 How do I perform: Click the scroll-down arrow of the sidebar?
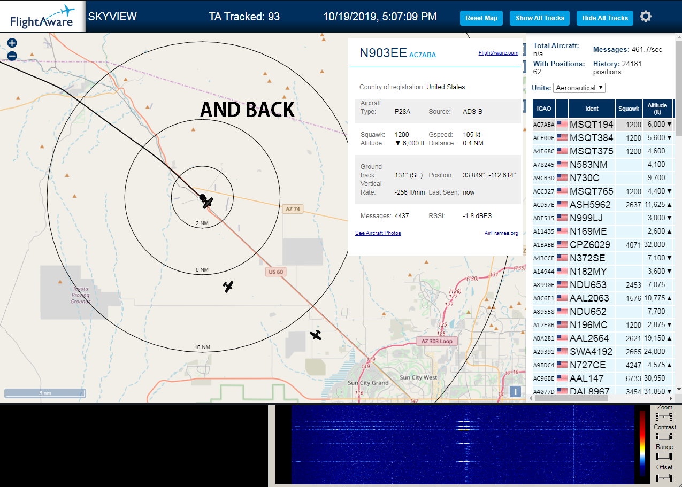click(x=678, y=389)
